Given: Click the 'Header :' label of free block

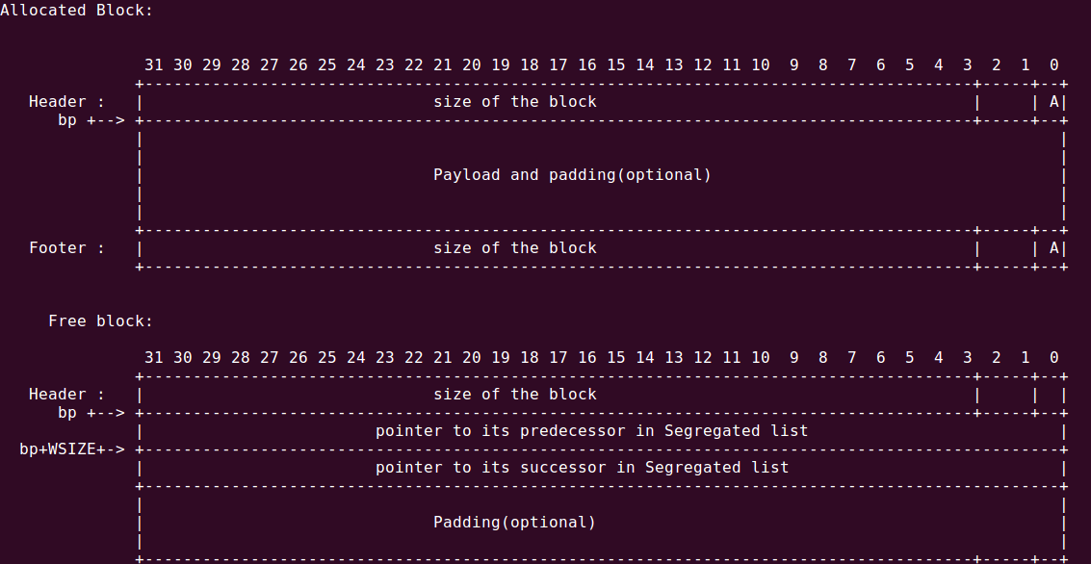Looking at the screenshot, I should pyautogui.click(x=66, y=395).
